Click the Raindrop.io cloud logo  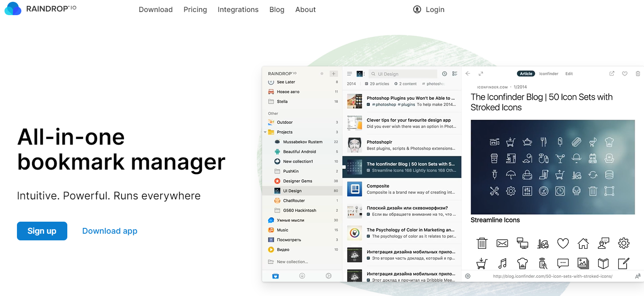[x=12, y=8]
